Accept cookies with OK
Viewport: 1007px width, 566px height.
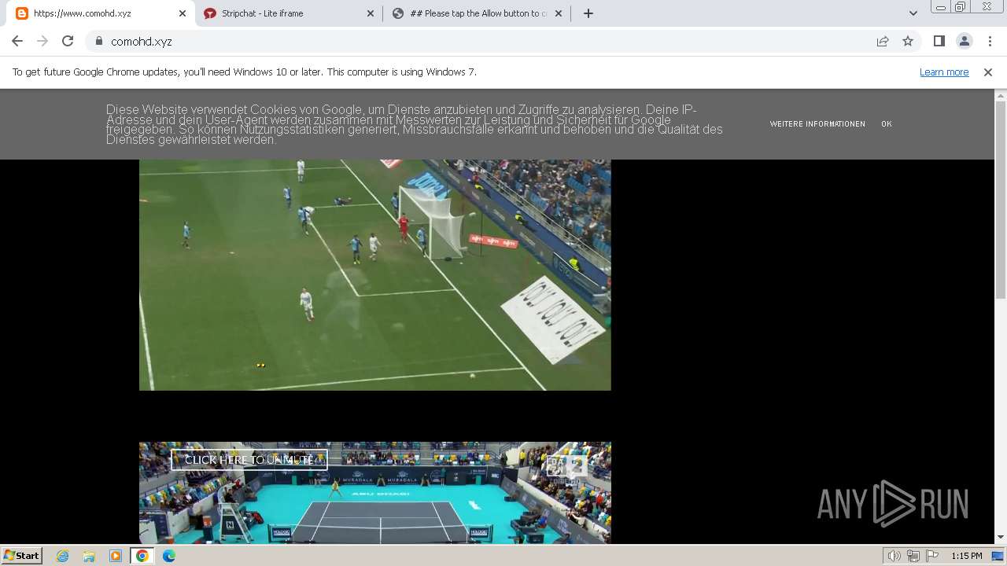[887, 124]
